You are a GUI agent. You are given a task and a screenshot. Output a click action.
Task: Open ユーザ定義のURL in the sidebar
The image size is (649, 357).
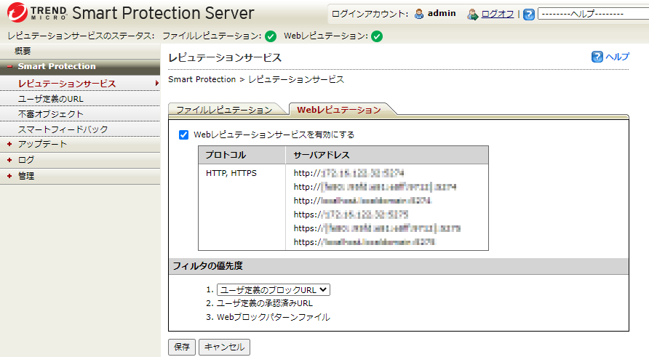click(x=51, y=98)
